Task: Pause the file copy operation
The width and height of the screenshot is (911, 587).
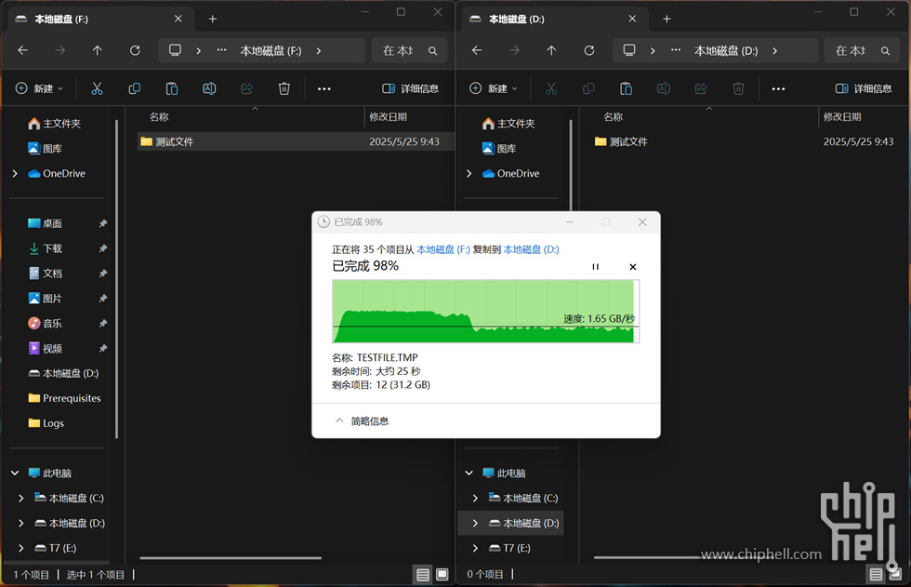Action: tap(596, 267)
